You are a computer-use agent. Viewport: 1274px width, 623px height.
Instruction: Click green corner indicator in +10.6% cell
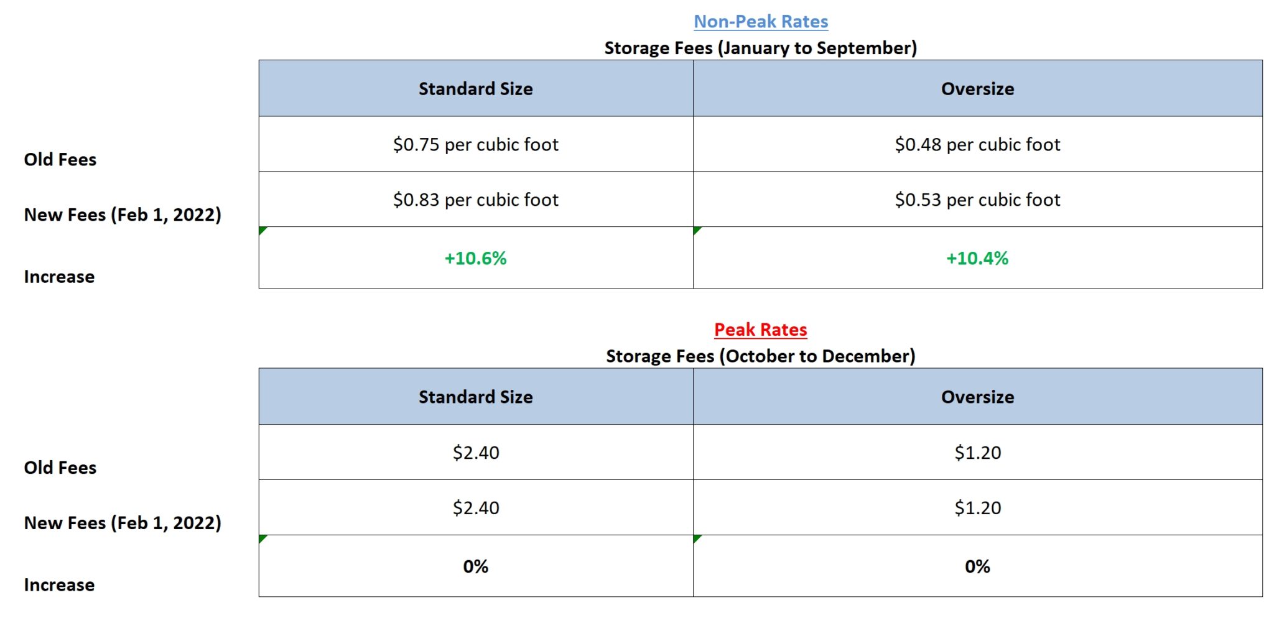(262, 231)
